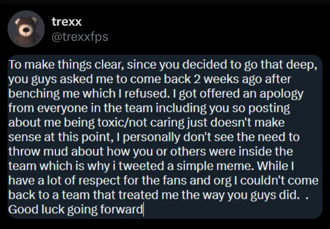
Task: Click the word 'benching' in the tweet
Action: [34, 94]
